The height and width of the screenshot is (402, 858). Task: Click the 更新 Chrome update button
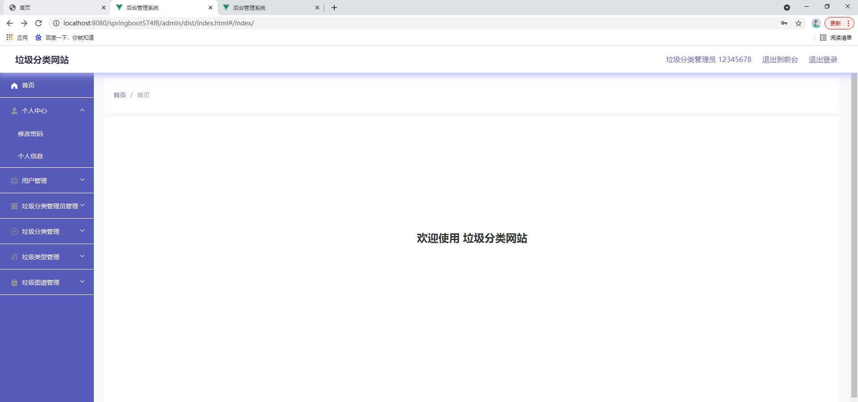(839, 23)
